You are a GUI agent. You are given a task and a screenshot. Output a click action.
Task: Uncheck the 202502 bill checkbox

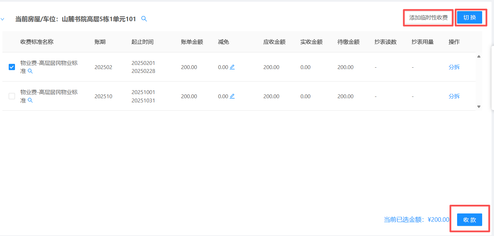click(x=12, y=67)
